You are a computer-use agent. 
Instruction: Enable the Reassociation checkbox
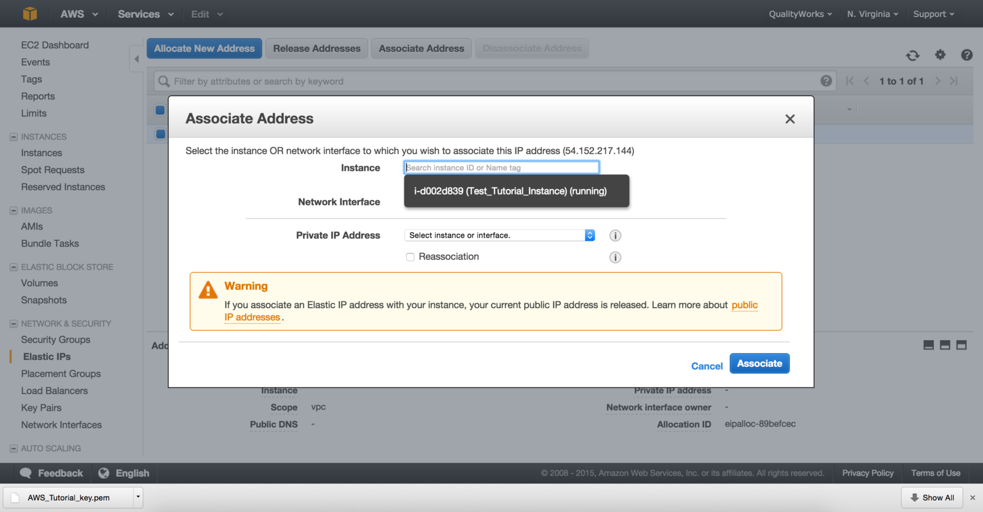[x=410, y=257]
